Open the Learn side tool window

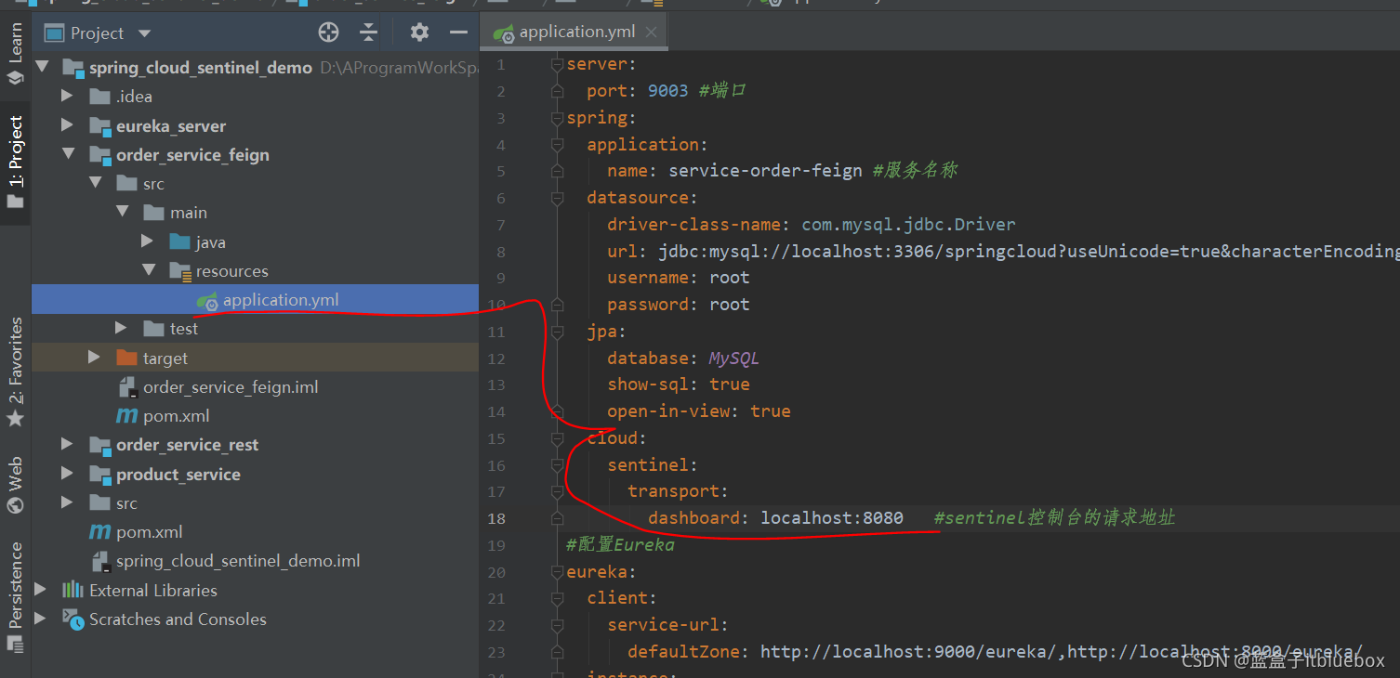[x=15, y=54]
